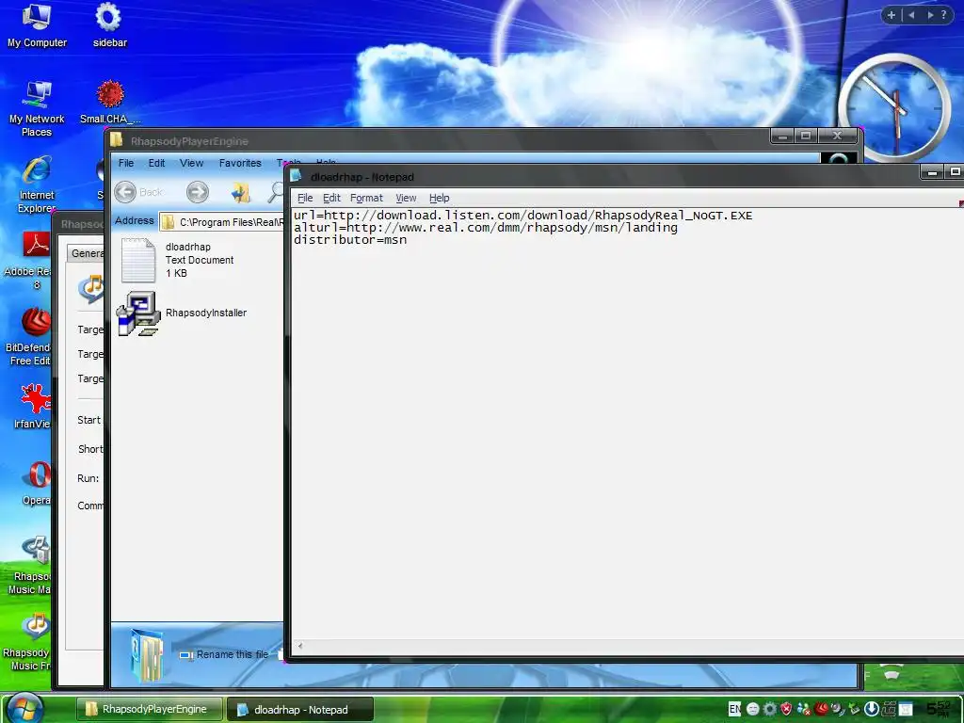Viewport: 964px width, 723px height.
Task: Click the explorer address bar path field
Action: pyautogui.click(x=222, y=222)
